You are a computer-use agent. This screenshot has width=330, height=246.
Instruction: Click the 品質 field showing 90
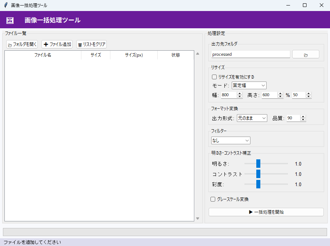[x=293, y=118]
